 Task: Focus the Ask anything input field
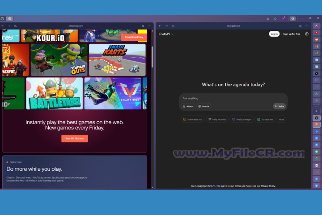pos(233,99)
